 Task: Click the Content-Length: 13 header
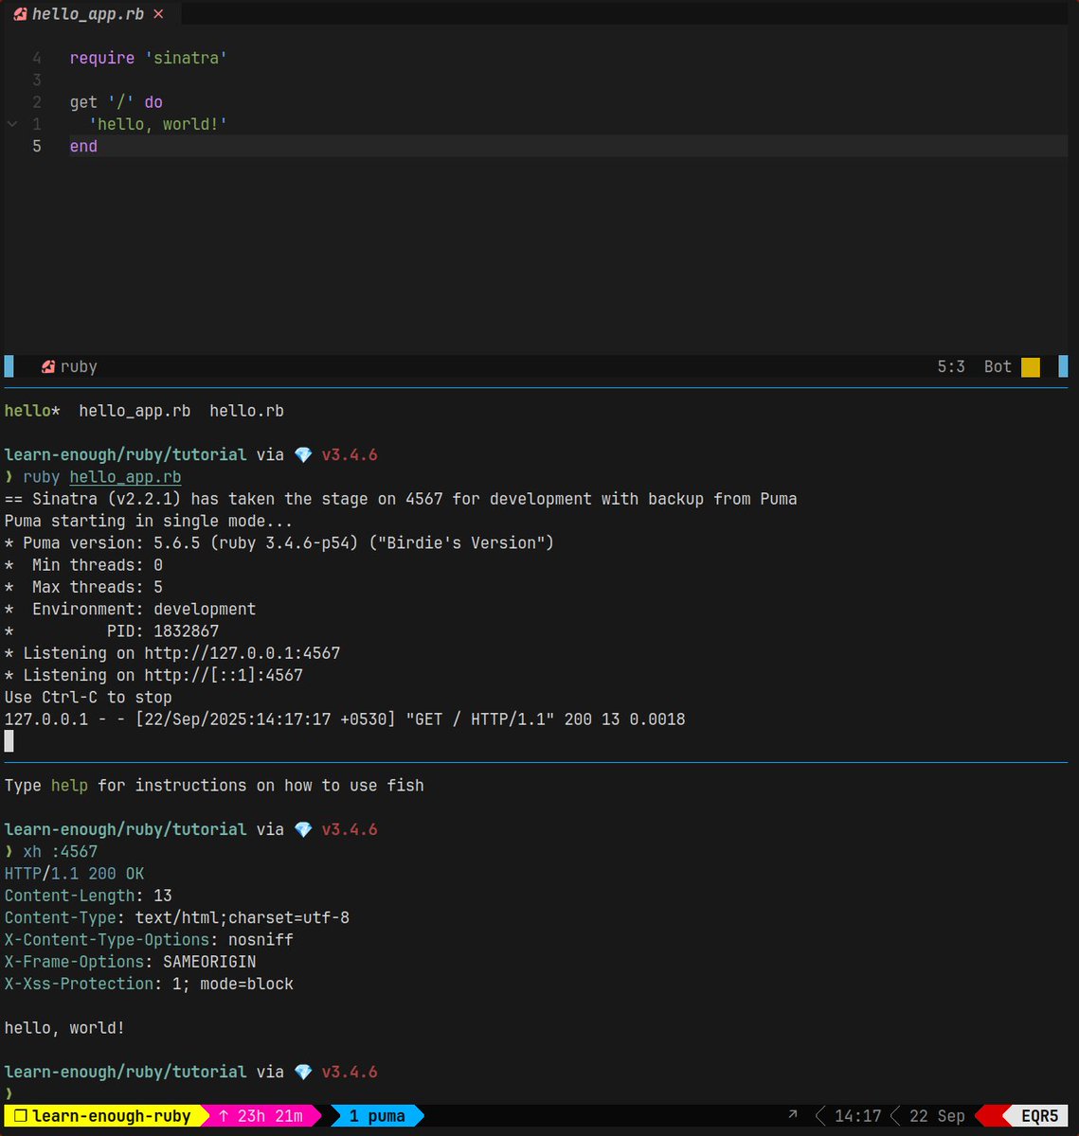pos(88,896)
